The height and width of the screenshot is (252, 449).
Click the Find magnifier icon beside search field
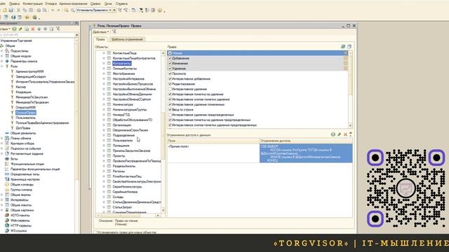73,10
